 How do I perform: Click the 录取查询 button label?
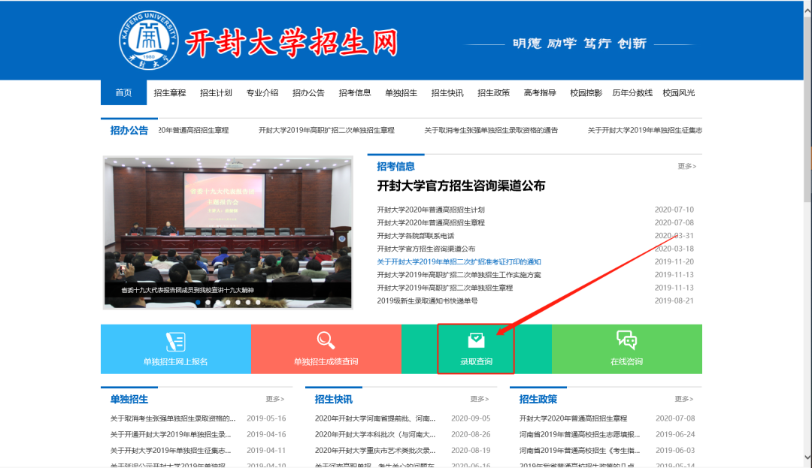477,361
